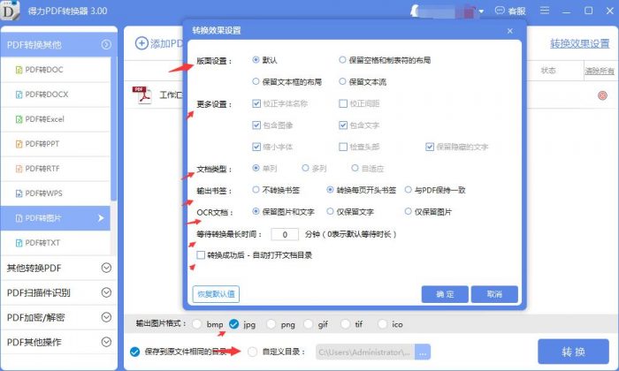Click the PDF file icon in list

142,95
